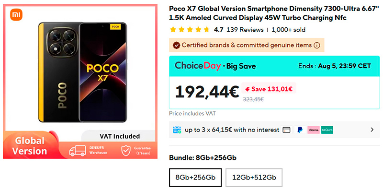
Task: Click the five-star rating display
Action: point(190,30)
